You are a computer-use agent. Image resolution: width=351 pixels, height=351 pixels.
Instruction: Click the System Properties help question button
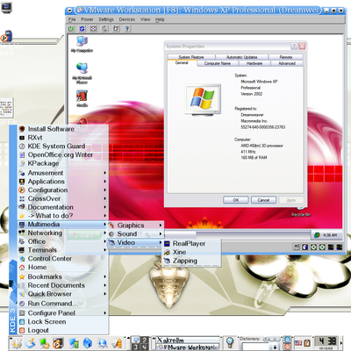pyautogui.click(x=294, y=47)
